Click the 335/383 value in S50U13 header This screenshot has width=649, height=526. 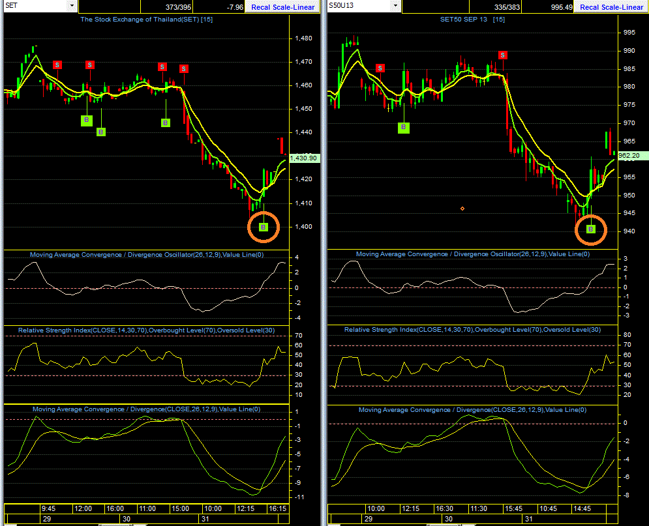pyautogui.click(x=507, y=7)
